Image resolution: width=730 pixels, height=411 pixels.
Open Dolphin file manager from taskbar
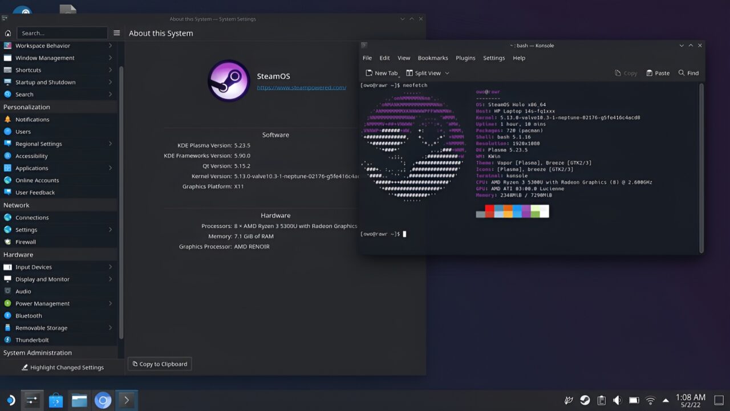tap(79, 400)
